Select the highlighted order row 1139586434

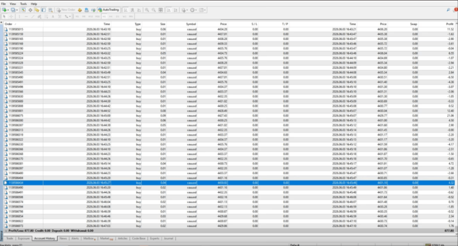click(229, 183)
